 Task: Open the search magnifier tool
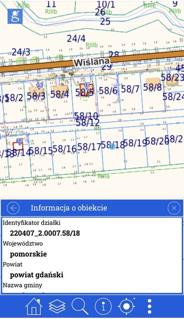(x=80, y=306)
